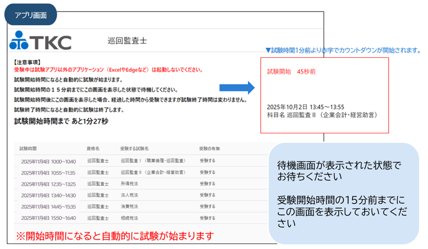Click 巡回監査士 qualification in the 10:00~10:40 row
Viewport: 428px width, 249px height.
[98, 161]
